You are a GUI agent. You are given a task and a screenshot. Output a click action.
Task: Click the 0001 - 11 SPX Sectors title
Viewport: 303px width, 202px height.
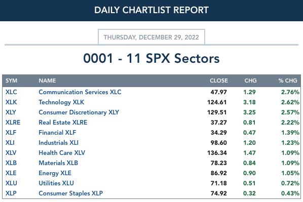click(x=151, y=58)
